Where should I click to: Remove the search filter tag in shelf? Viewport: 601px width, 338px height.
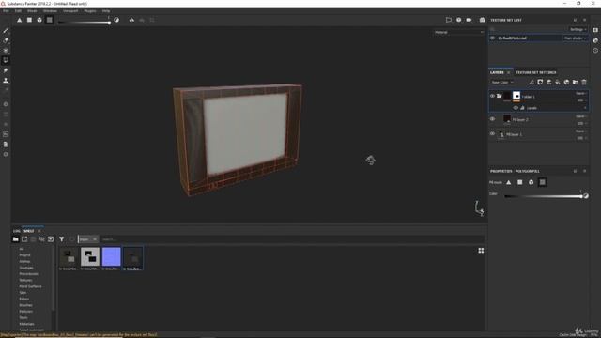coord(95,239)
